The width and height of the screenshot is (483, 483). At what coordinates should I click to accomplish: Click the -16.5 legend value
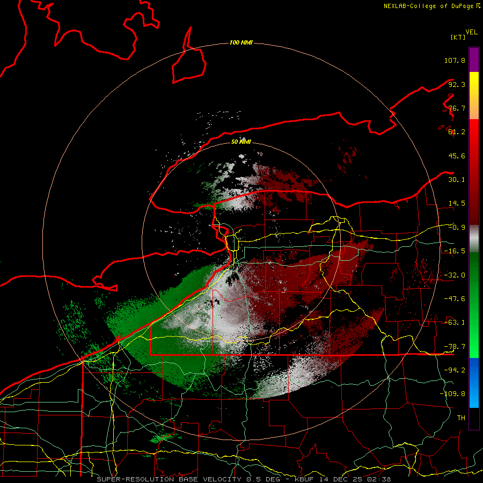click(x=455, y=251)
